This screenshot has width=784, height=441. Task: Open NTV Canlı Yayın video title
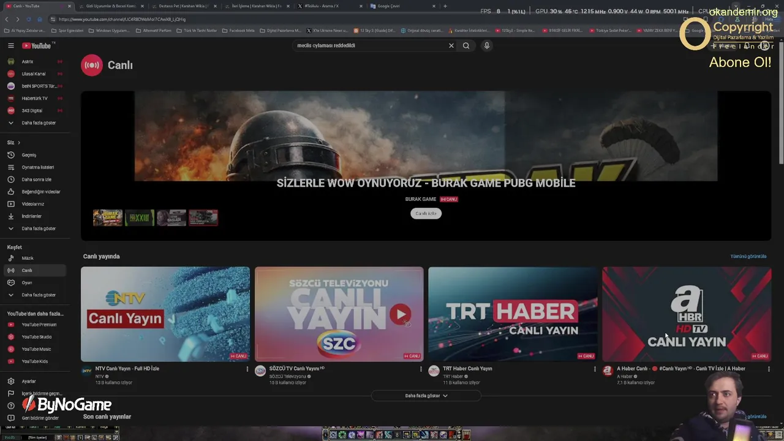click(127, 369)
